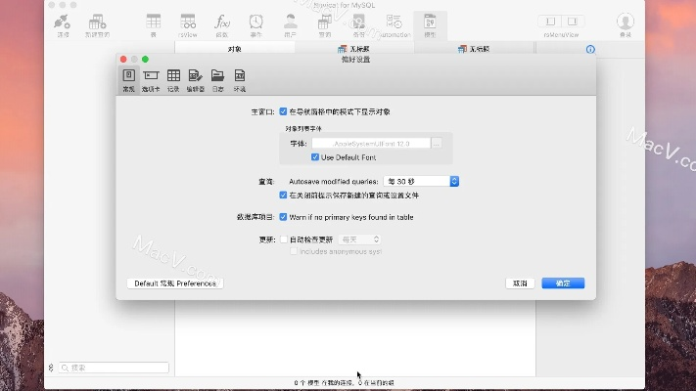Click the 连接 connection icon in Navicat toolbar

click(x=63, y=25)
